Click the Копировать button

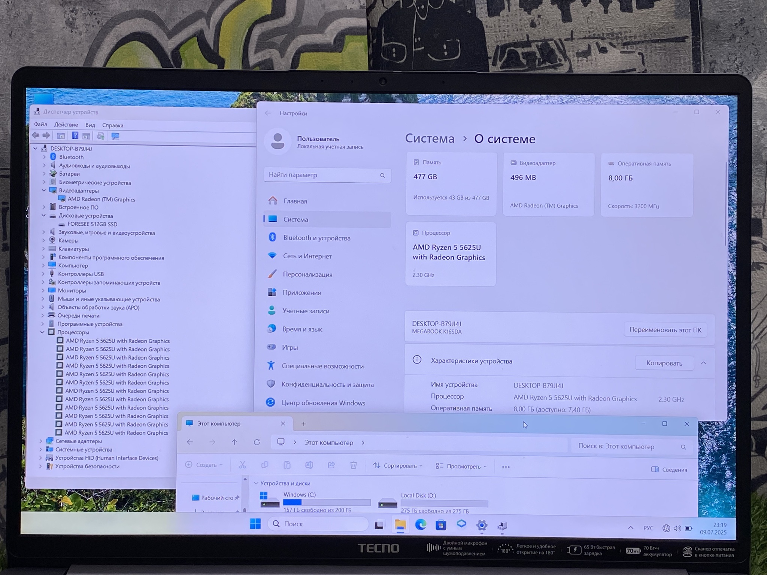[x=664, y=363]
